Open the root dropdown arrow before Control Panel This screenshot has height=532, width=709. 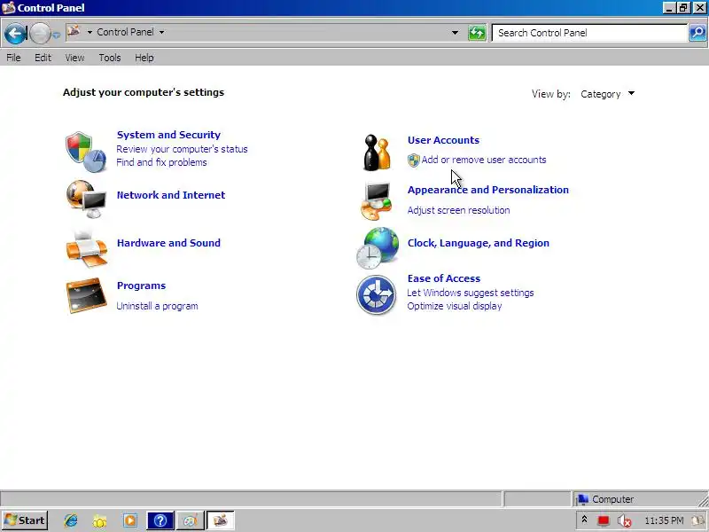[x=90, y=32]
